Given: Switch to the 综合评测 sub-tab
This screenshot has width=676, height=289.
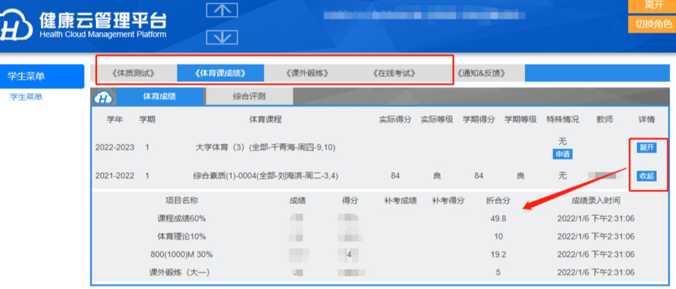Looking at the screenshot, I should pyautogui.click(x=249, y=97).
